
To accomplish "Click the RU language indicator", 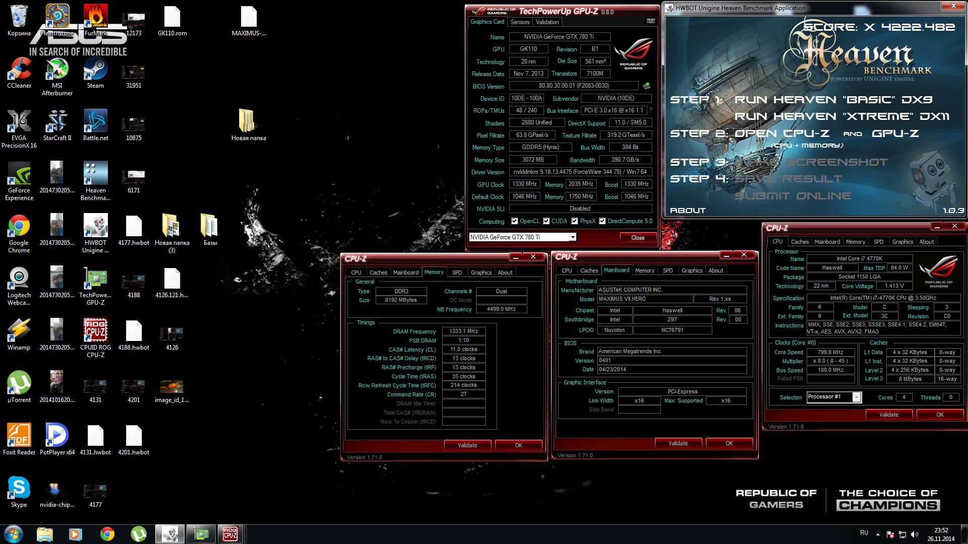I will click(x=864, y=533).
